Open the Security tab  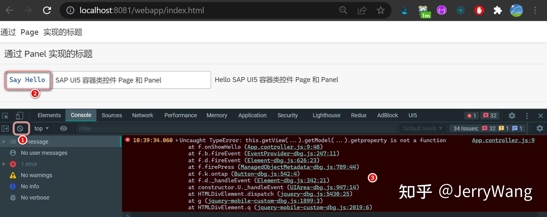[x=288, y=115]
